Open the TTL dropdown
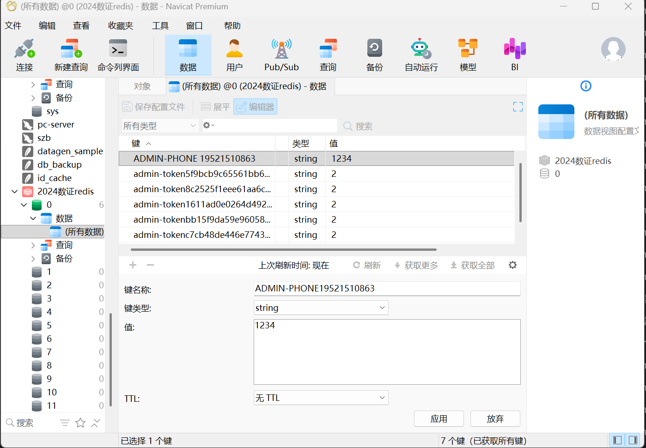This screenshot has width=646, height=448. 321,398
